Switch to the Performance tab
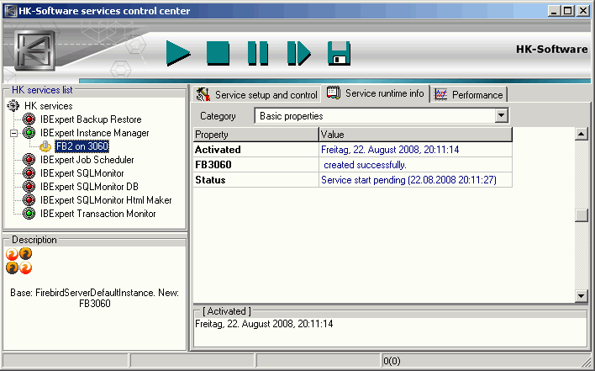Viewport: 595px width, 371px height. pyautogui.click(x=469, y=94)
